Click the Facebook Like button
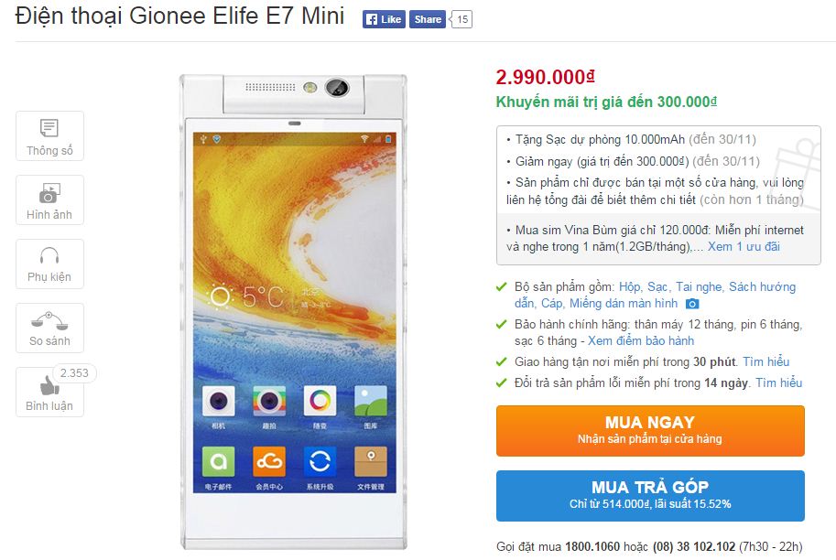This screenshot has width=836, height=560. [x=384, y=19]
